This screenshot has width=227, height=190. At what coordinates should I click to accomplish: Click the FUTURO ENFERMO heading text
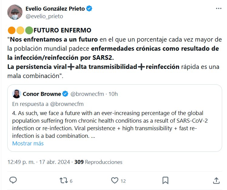click(x=62, y=31)
